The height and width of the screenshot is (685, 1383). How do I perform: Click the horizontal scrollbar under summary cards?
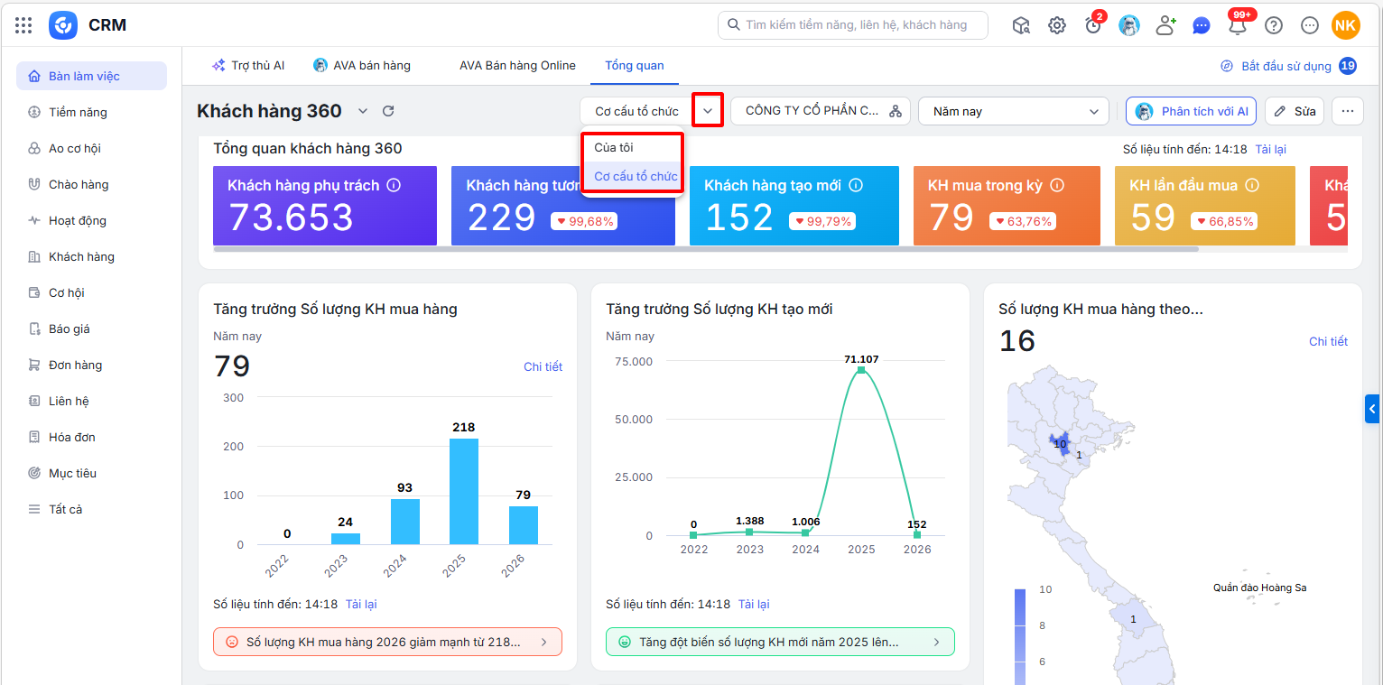[706, 248]
